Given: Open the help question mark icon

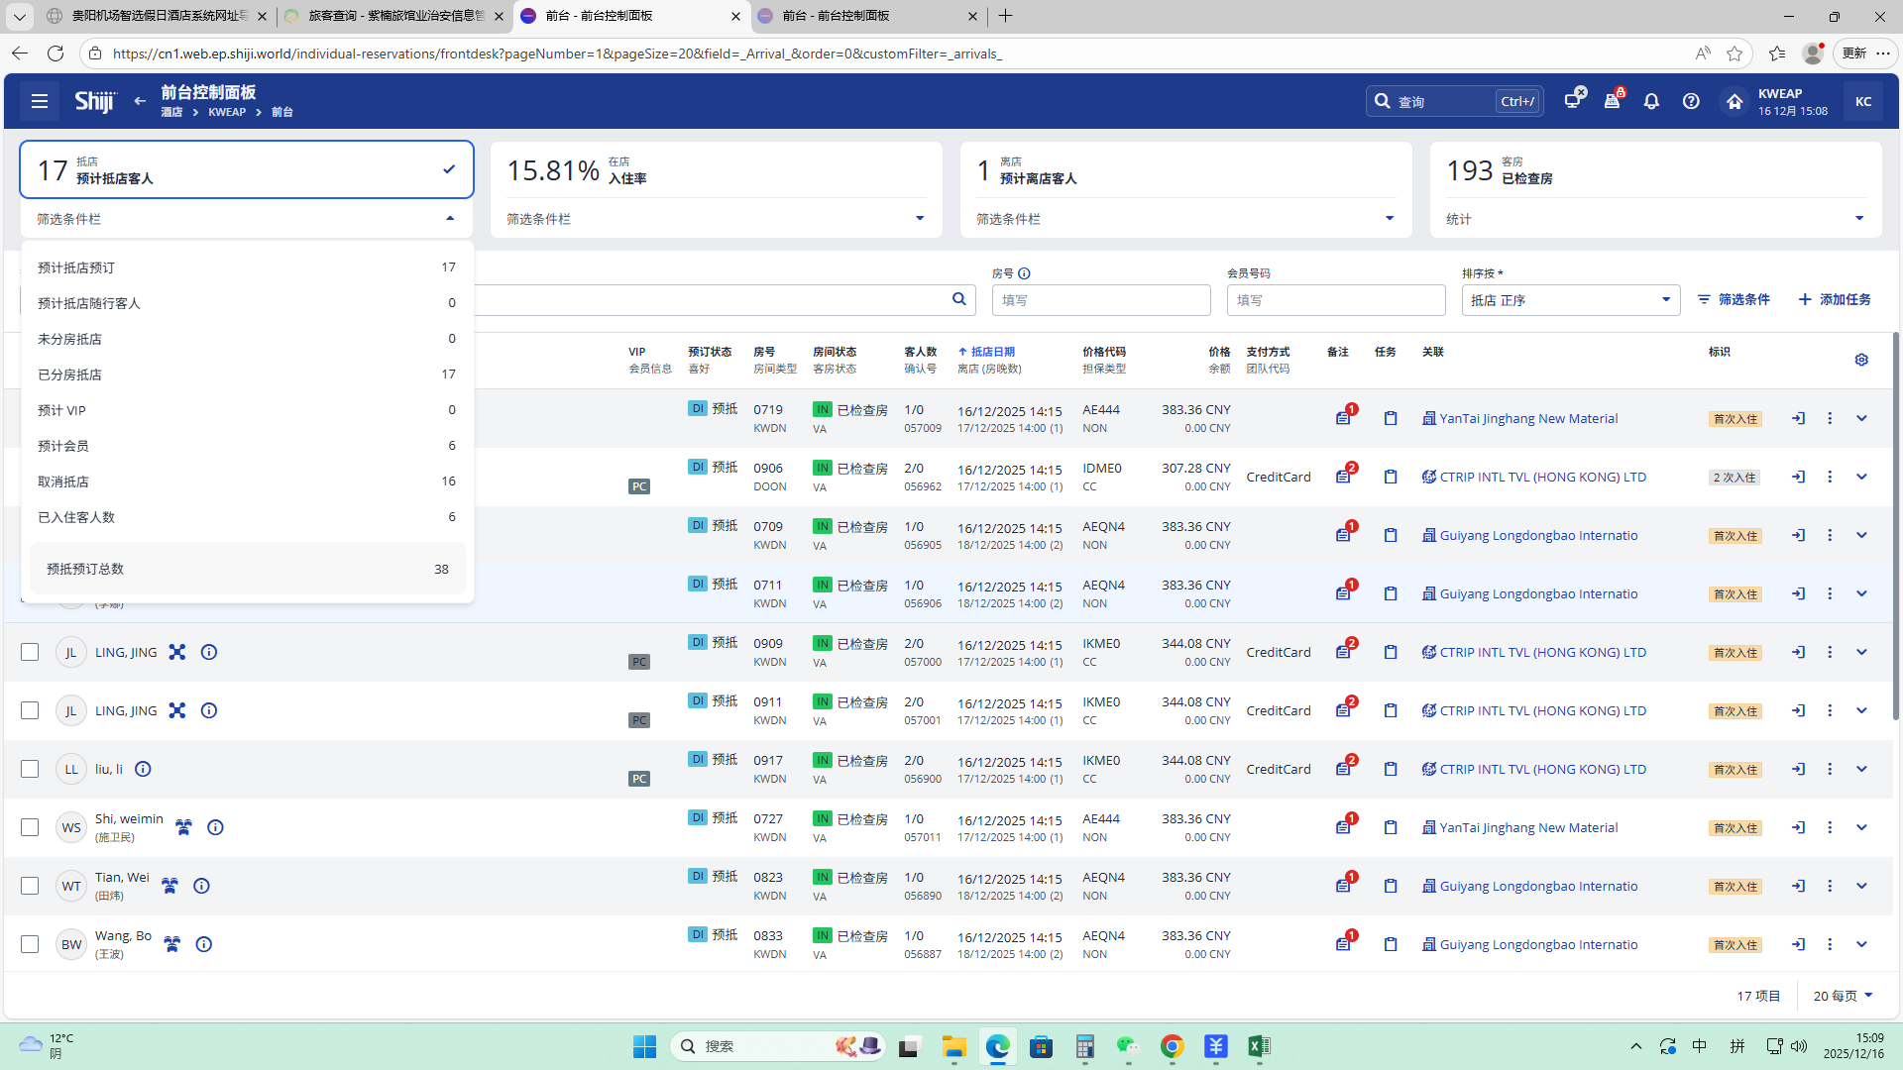Looking at the screenshot, I should pos(1691,101).
